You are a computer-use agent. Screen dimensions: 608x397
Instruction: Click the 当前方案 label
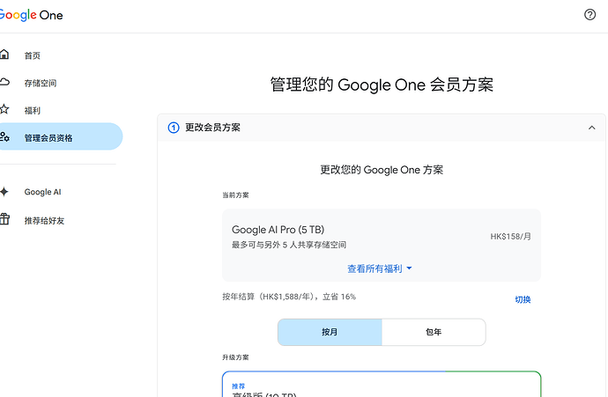tap(235, 195)
